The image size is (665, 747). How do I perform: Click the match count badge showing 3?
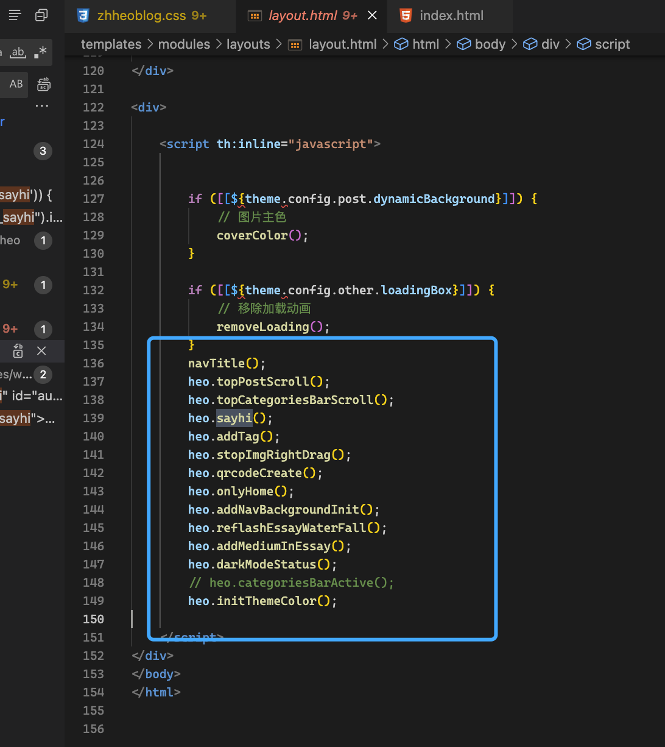pos(43,151)
